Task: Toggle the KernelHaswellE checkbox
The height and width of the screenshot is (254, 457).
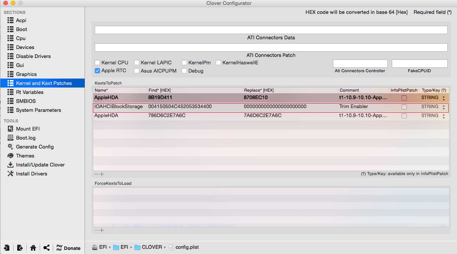Action: pyautogui.click(x=218, y=62)
